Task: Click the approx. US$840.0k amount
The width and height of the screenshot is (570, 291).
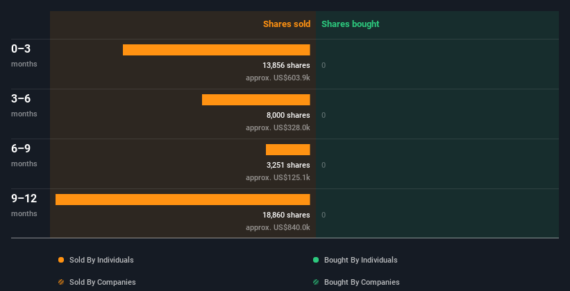Action: pyautogui.click(x=278, y=227)
